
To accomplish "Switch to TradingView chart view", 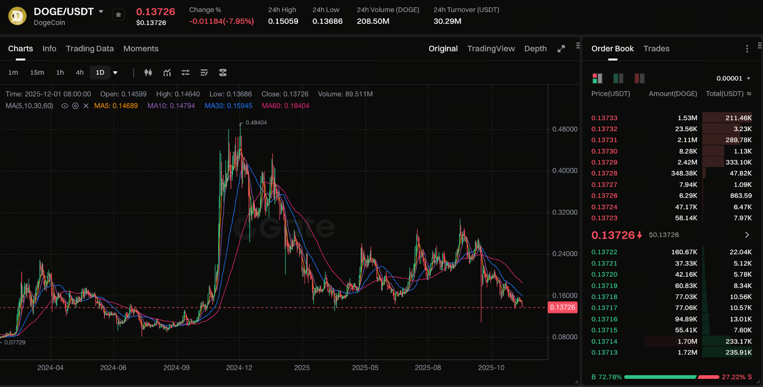I will coord(491,49).
